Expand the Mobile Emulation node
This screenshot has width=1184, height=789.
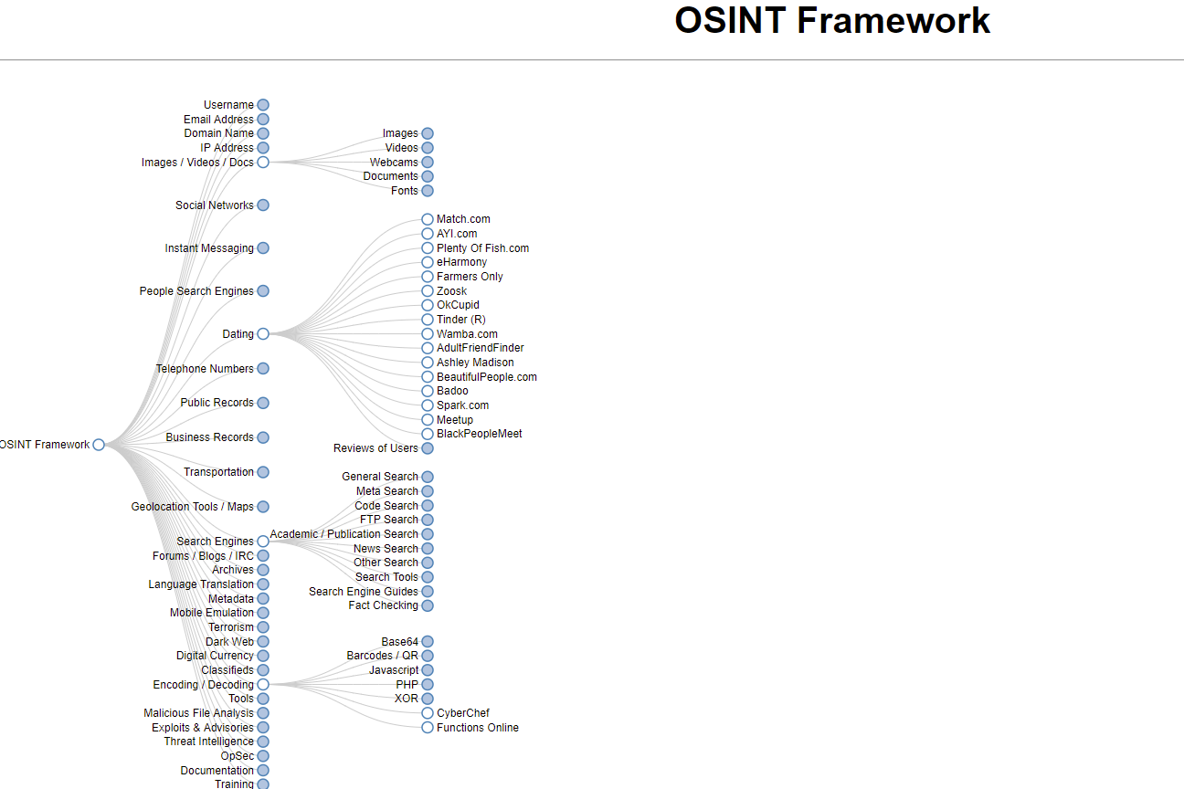(263, 613)
